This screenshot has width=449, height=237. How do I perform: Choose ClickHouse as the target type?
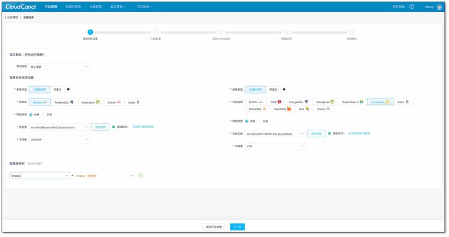tap(380, 102)
